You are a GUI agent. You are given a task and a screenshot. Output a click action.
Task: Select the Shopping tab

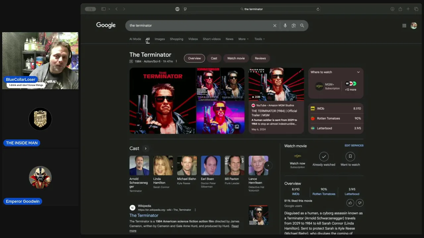(x=177, y=39)
